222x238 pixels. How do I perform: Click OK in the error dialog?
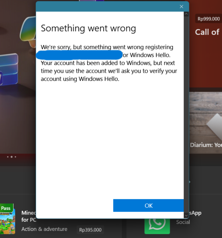(148, 206)
